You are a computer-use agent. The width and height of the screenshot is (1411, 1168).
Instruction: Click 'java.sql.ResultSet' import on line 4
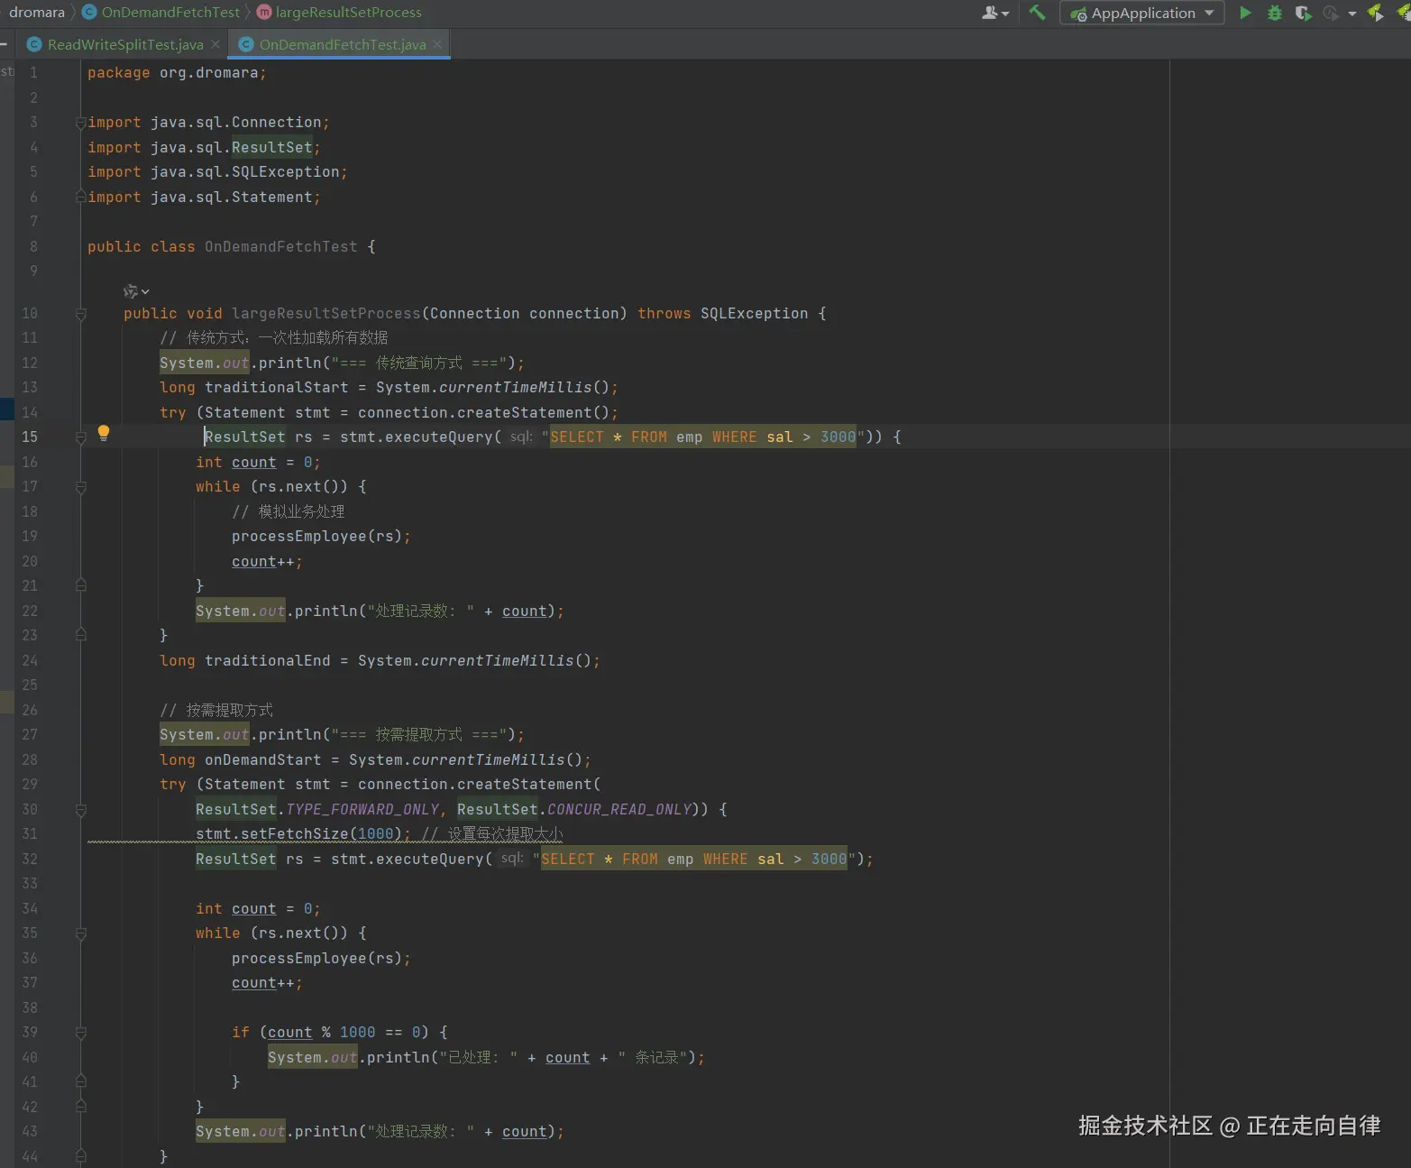click(231, 148)
